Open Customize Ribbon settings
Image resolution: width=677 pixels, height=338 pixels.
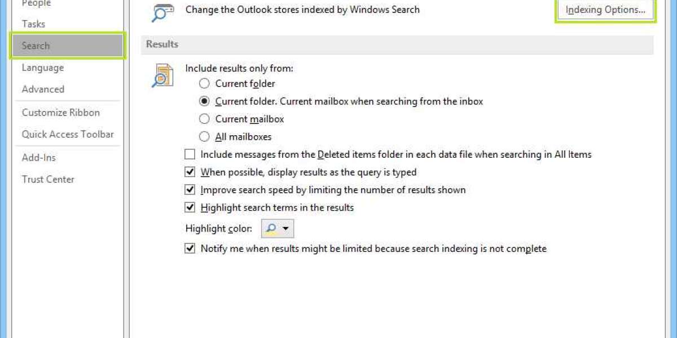(61, 113)
